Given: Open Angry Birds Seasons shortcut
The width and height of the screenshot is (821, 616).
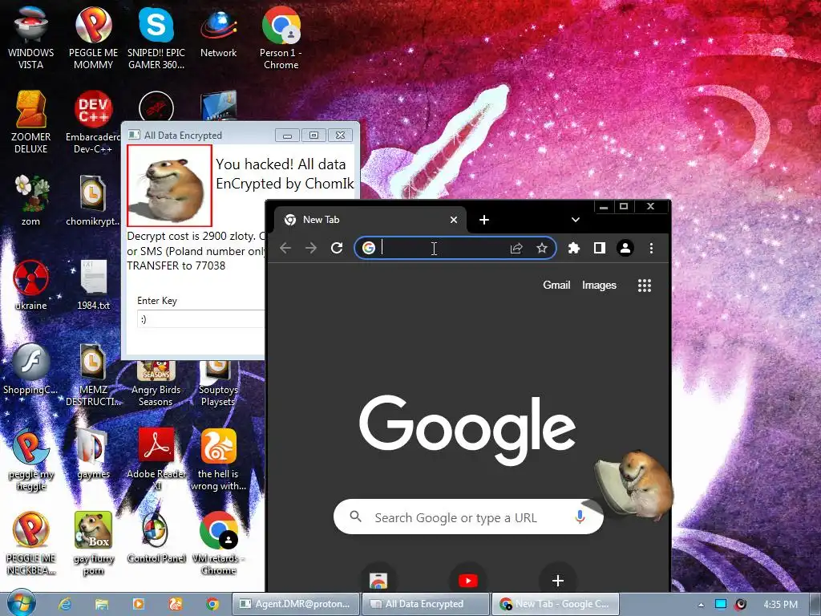Looking at the screenshot, I should tap(156, 384).
